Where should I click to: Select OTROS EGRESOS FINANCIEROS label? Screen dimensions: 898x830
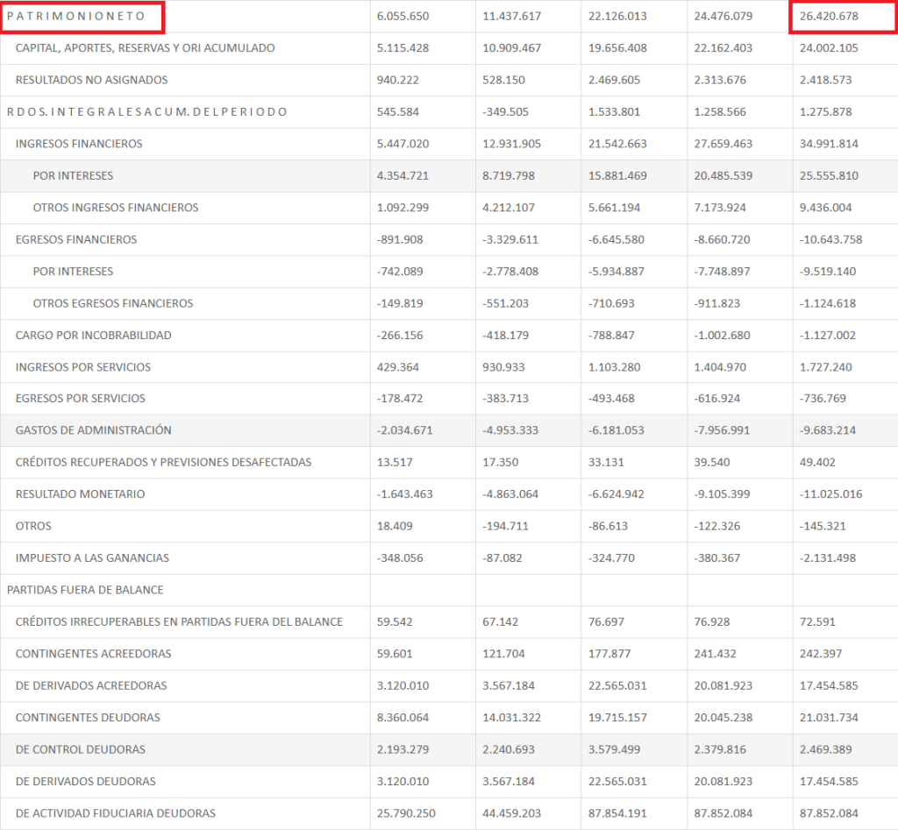113,303
